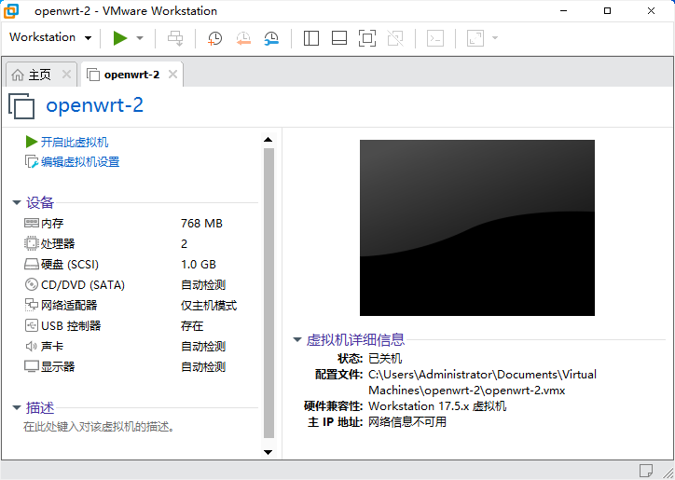Click the 网络信息不可用 IP address text

(407, 422)
